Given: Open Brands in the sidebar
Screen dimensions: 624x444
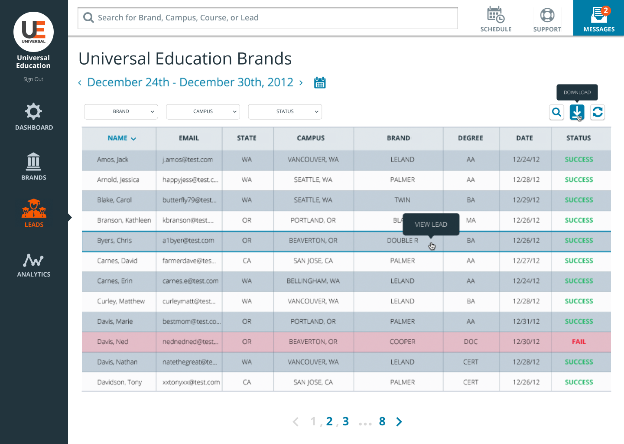Looking at the screenshot, I should click(x=34, y=166).
